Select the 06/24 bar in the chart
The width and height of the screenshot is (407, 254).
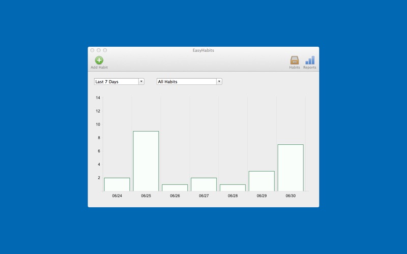[117, 184]
